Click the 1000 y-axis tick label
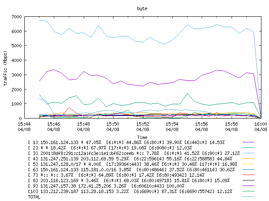Screen dimensions: 269x201 point(16,104)
